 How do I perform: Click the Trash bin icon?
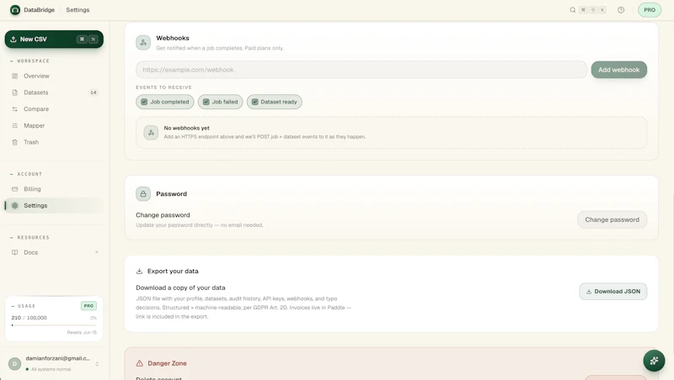tap(15, 142)
